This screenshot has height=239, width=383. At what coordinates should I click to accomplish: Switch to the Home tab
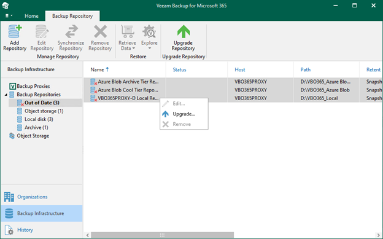(x=31, y=16)
